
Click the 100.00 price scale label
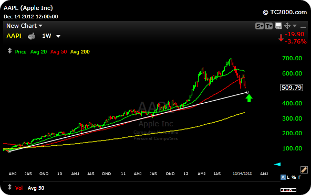292,148
